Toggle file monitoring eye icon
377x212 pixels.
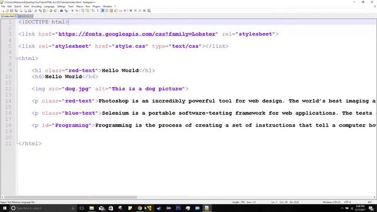(x=125, y=11)
